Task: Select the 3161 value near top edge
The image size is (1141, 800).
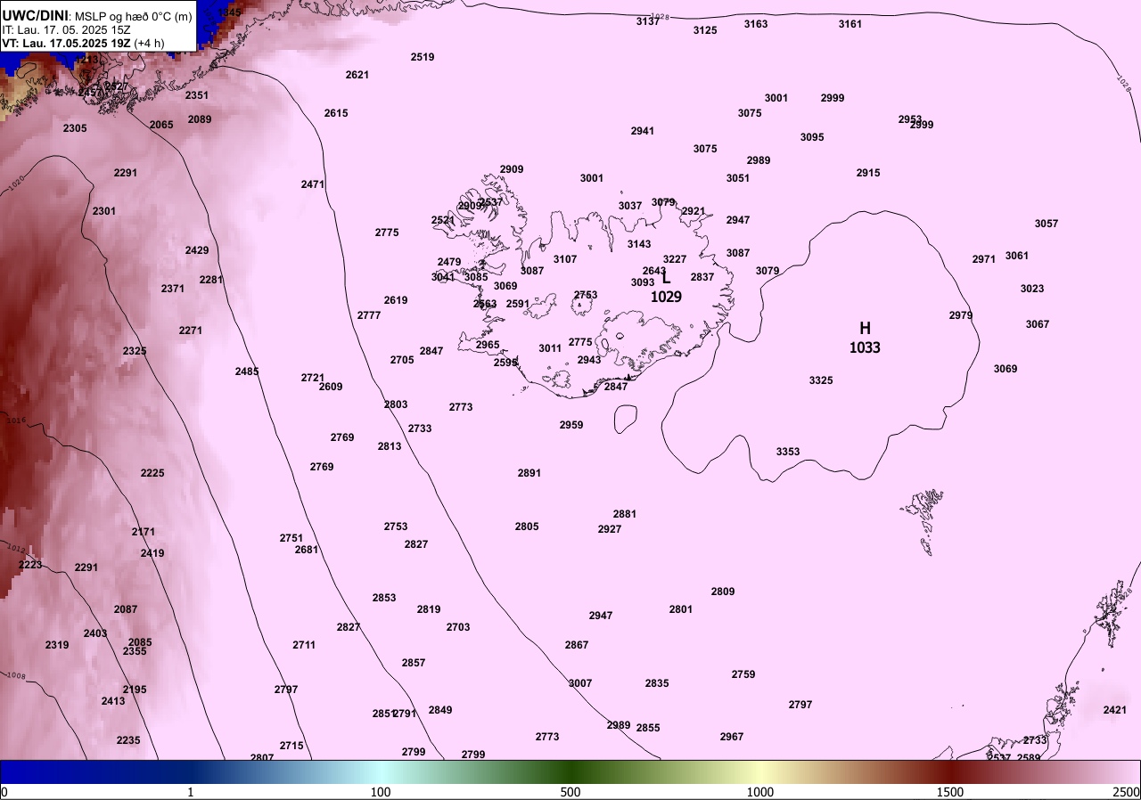Action: (850, 24)
